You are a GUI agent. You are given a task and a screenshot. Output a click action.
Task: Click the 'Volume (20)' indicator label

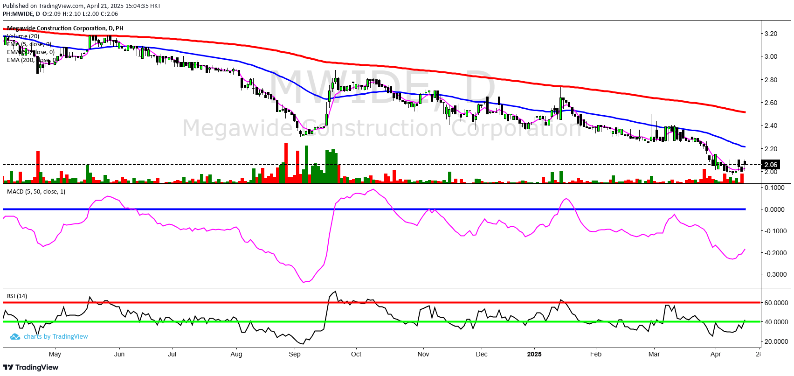tap(23, 36)
